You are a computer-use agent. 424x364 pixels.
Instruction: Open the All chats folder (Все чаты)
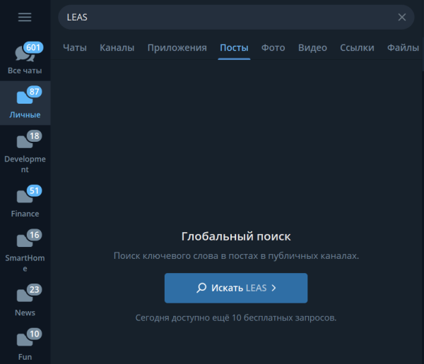tap(25, 59)
